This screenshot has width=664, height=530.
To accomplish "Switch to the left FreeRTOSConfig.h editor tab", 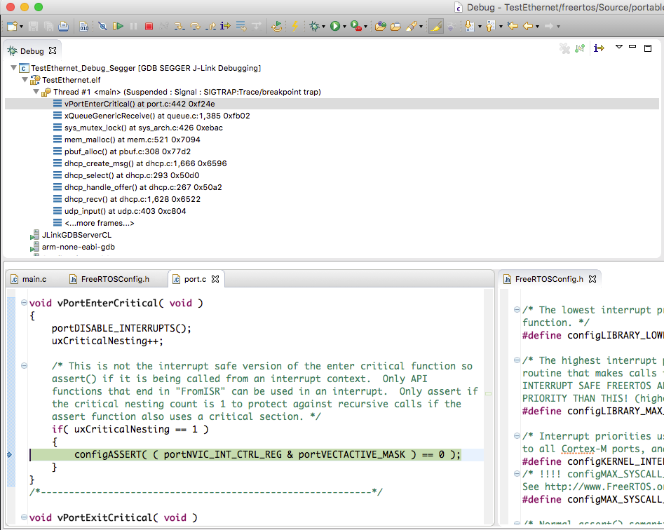I will coord(109,279).
